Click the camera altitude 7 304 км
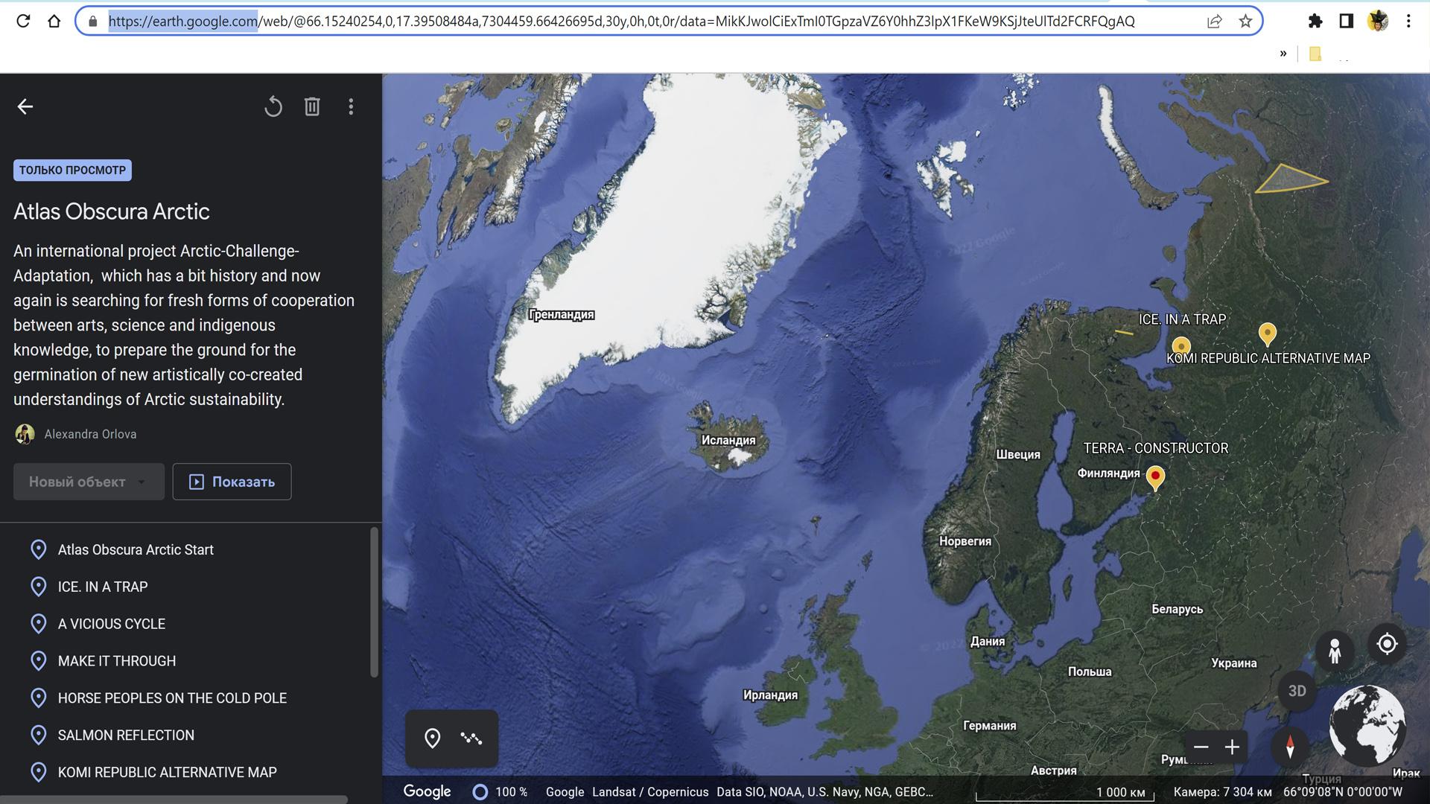Screen dimensions: 1430x804 (1222, 792)
